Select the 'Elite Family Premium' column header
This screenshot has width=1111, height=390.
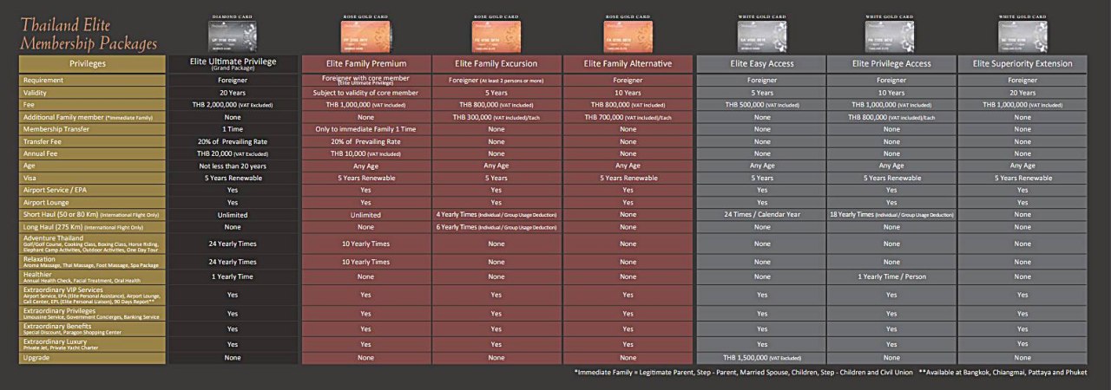(x=365, y=63)
